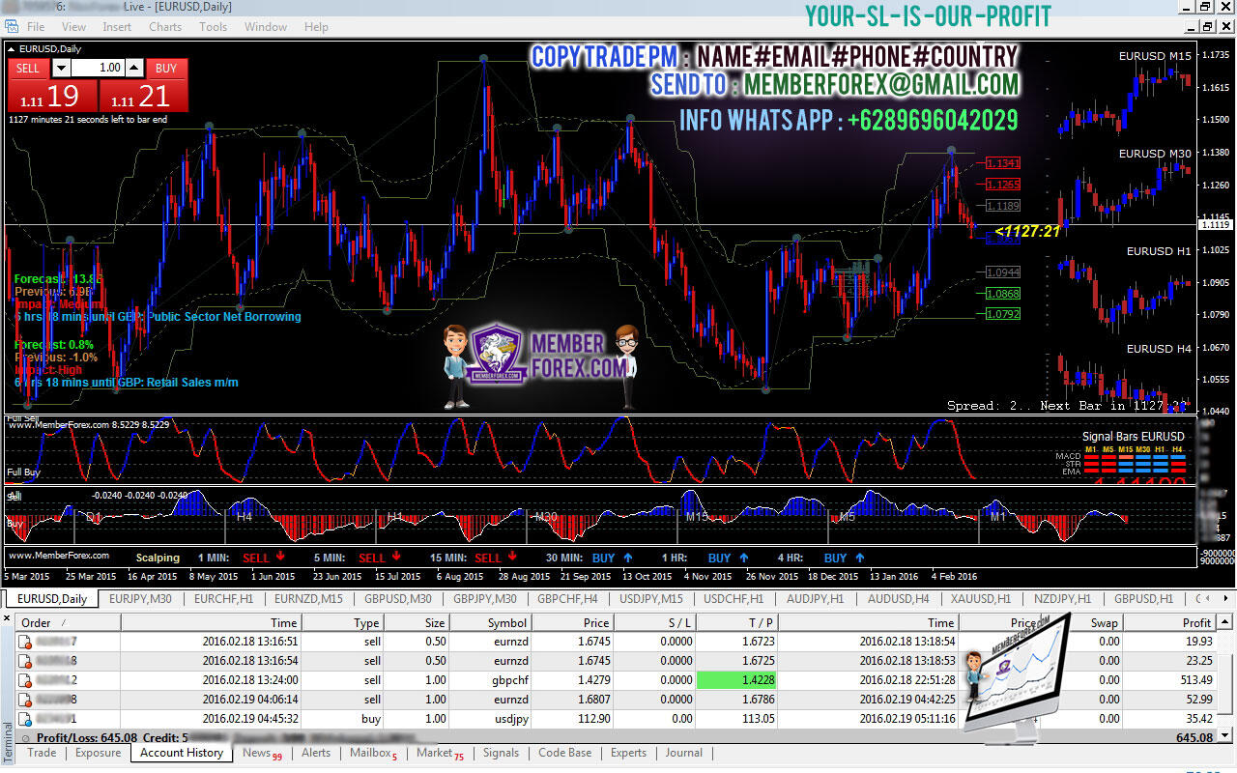1237x773 pixels.
Task: Click the red 1.1341 price level label
Action: [1003, 163]
